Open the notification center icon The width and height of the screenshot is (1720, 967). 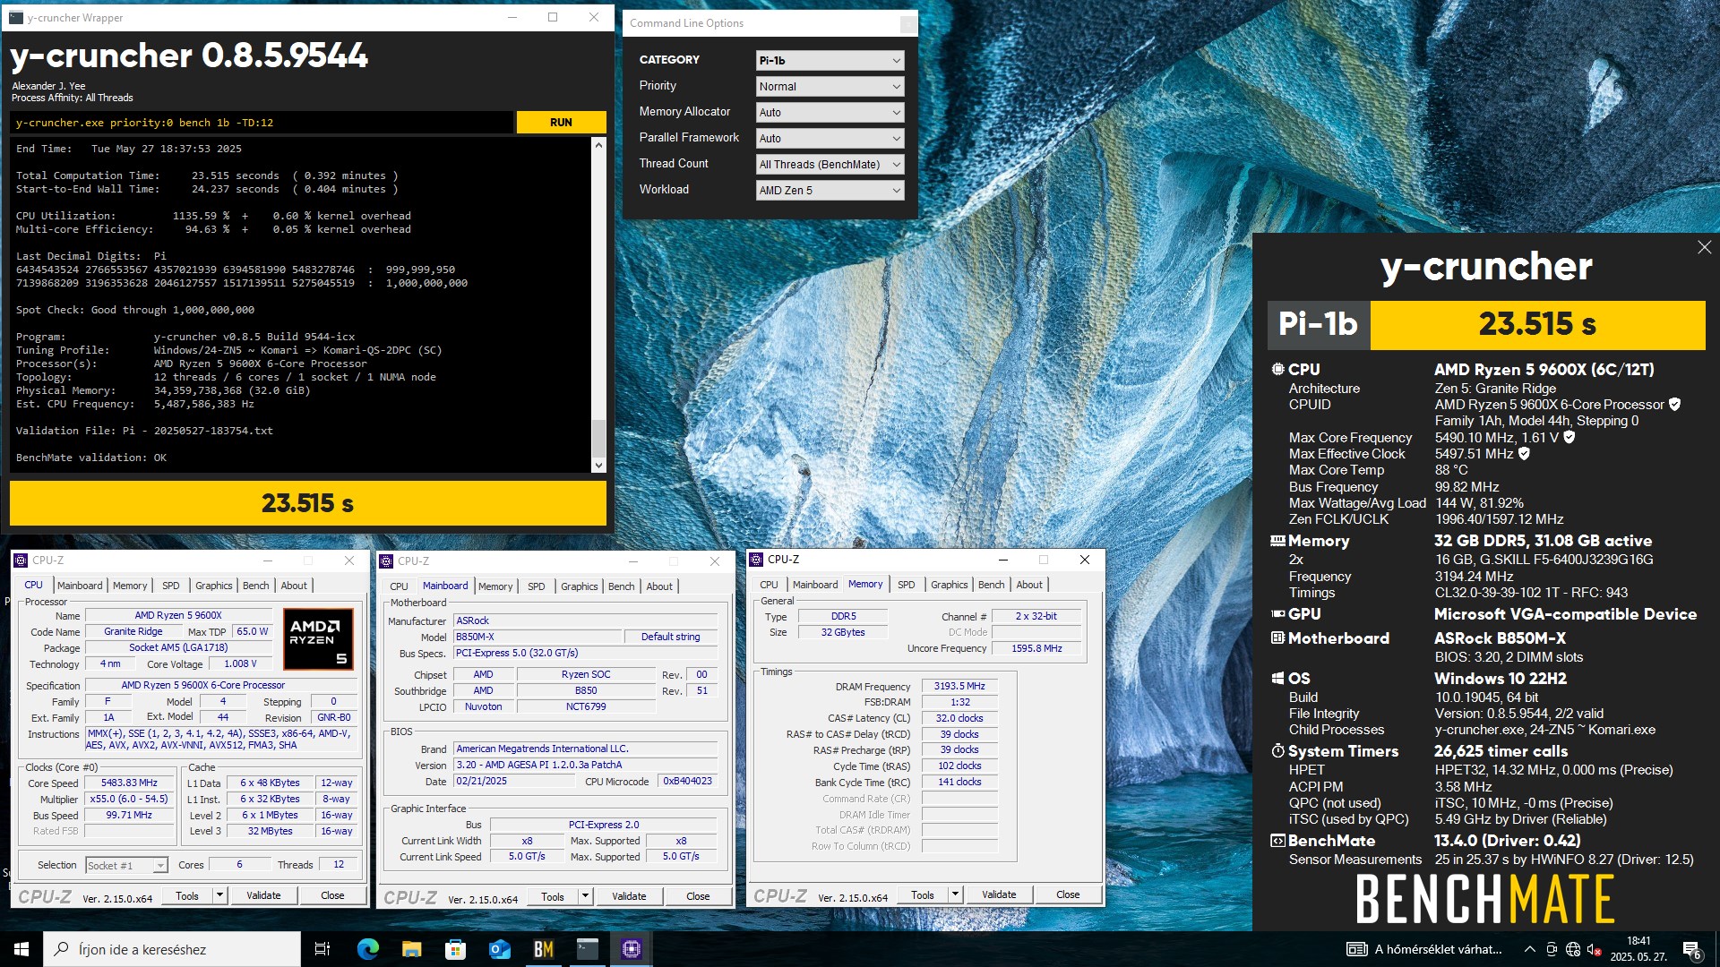[x=1691, y=949]
